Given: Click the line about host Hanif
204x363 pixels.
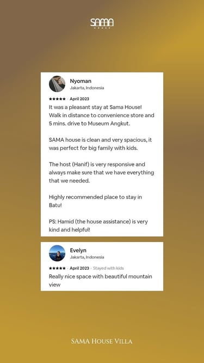Looking at the screenshot, I should click(101, 172).
